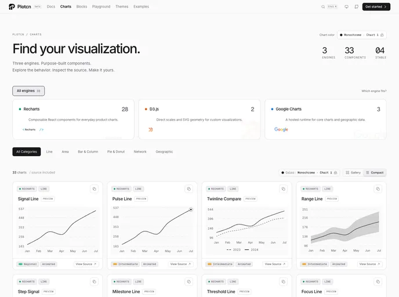Image resolution: width=399 pixels, height=297 pixels.
Task: Click the Recharts logo in engine card
Action: tap(33, 129)
